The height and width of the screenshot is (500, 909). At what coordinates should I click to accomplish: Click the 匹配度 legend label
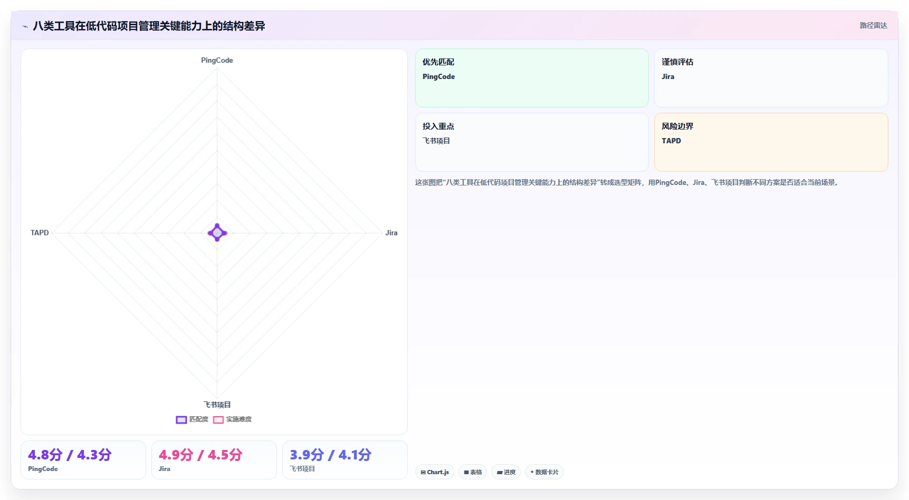pos(199,419)
